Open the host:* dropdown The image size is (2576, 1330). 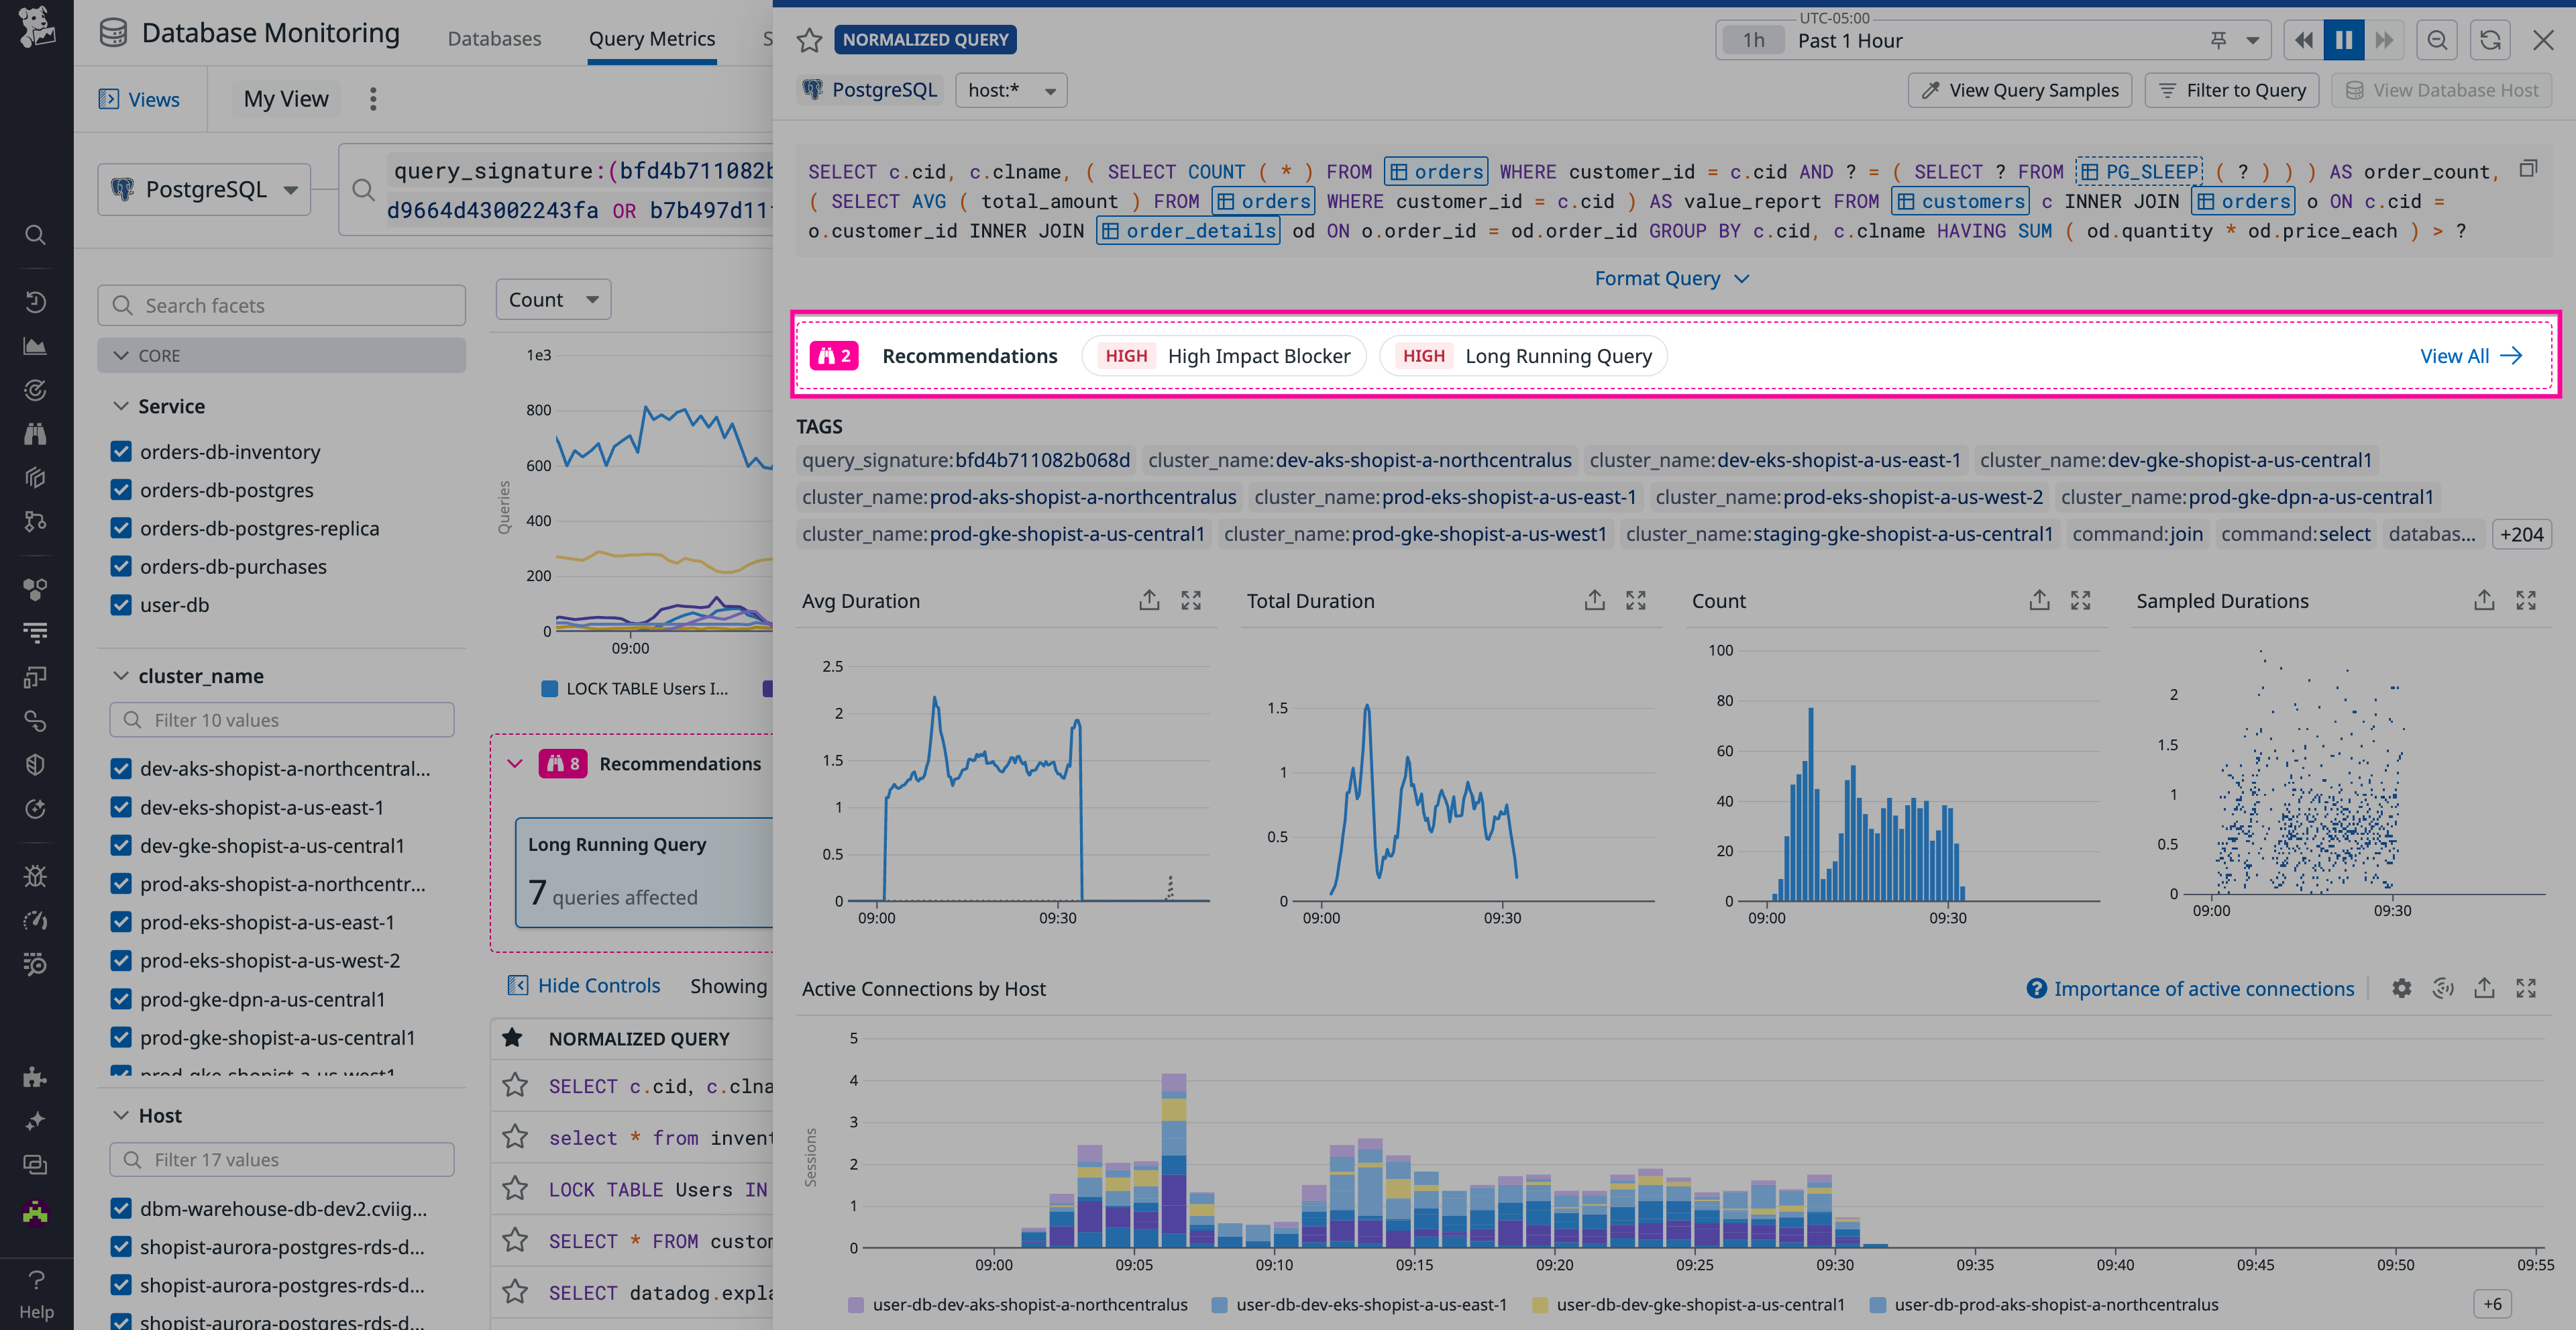tap(1010, 90)
